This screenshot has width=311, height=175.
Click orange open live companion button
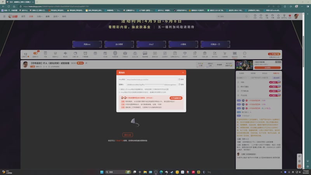pyautogui.click(x=176, y=98)
